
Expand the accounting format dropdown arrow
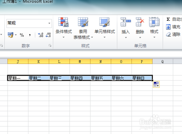pyautogui.click(x=16, y=35)
